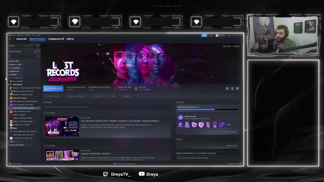Open the Golden Joystick Awards news thumbnail
This screenshot has width=324, height=182.
tap(62, 126)
